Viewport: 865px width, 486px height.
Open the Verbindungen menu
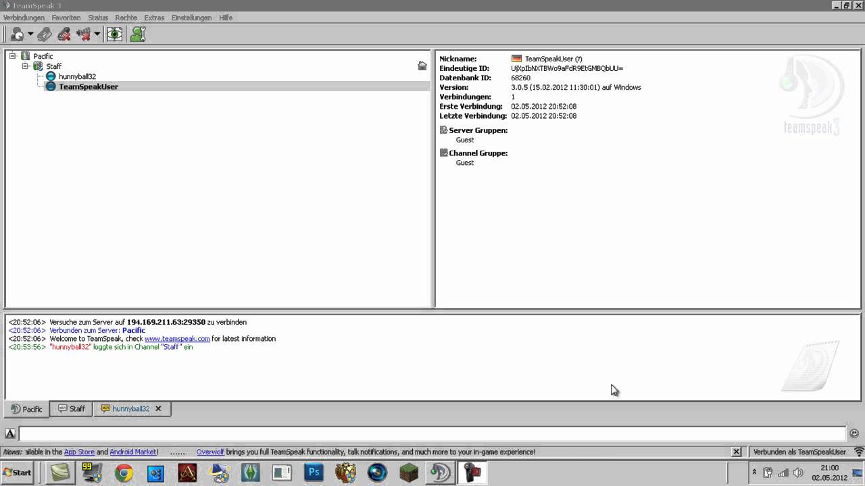coord(24,18)
